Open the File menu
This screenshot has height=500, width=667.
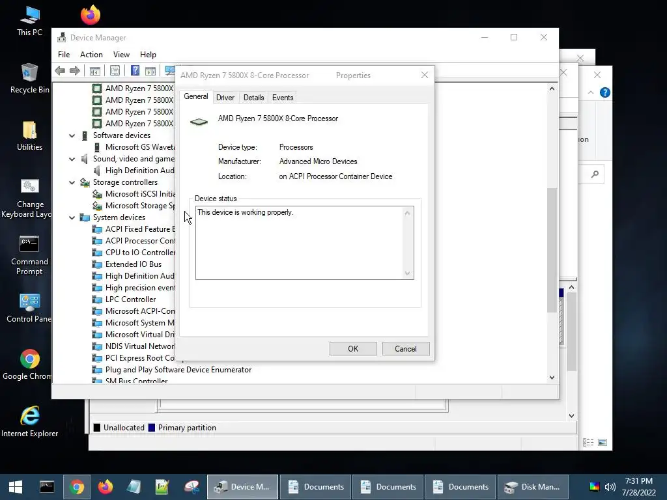point(64,55)
